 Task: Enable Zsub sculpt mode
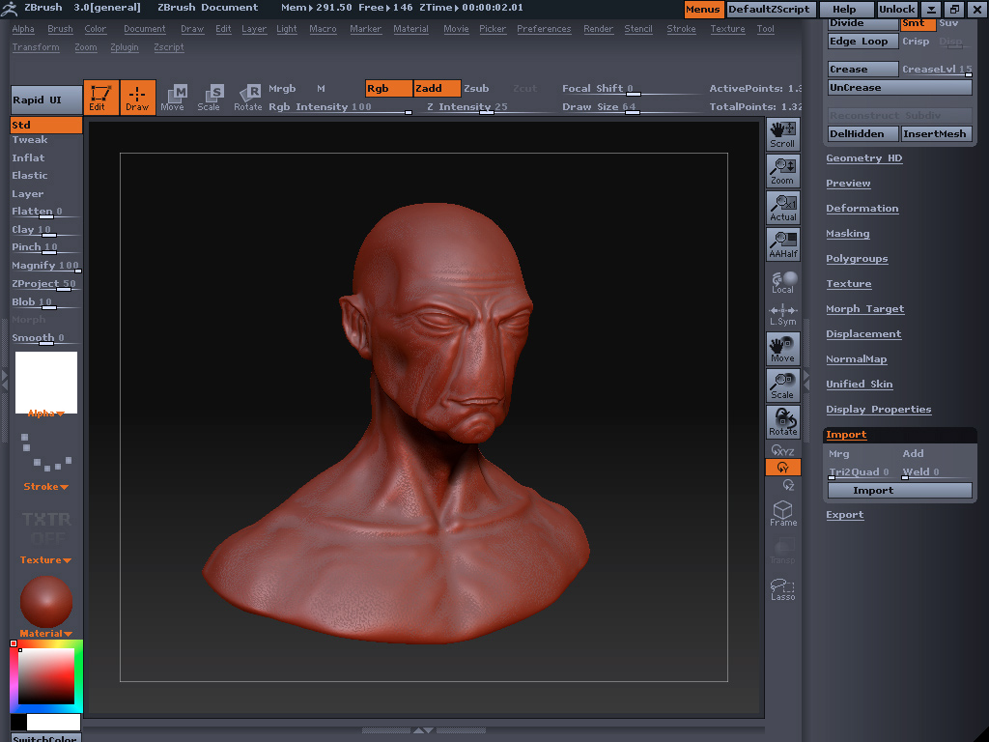(476, 88)
